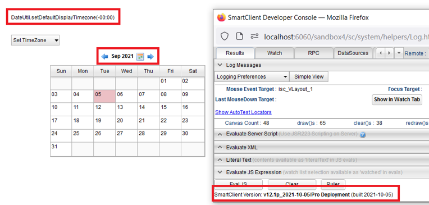Click the Mon column header
This screenshot has height=205, width=429.
(83, 71)
